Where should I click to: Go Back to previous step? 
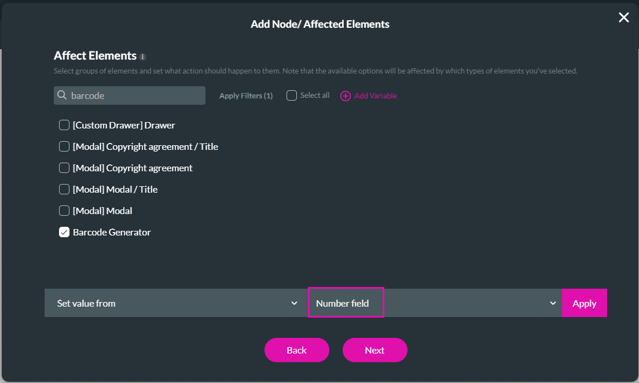click(x=297, y=350)
